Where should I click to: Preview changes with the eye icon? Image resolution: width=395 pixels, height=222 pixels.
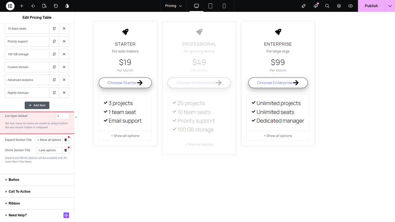click(351, 6)
